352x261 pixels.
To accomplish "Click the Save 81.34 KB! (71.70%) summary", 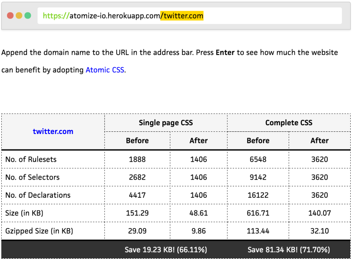I will click(289, 250).
